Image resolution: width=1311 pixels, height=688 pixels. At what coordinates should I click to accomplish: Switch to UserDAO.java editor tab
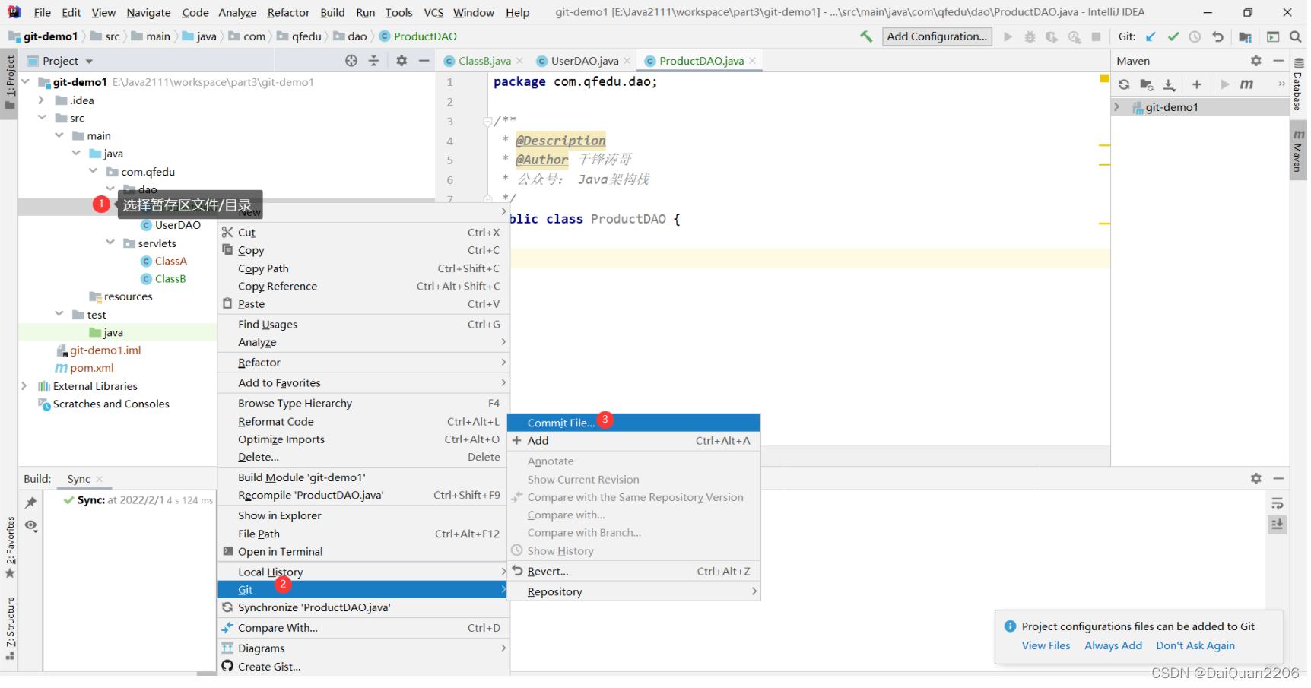tap(584, 61)
